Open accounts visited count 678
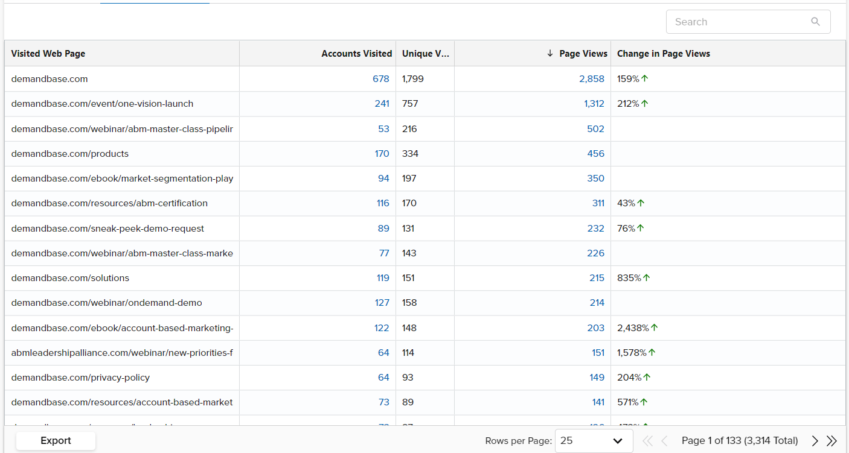 point(381,79)
